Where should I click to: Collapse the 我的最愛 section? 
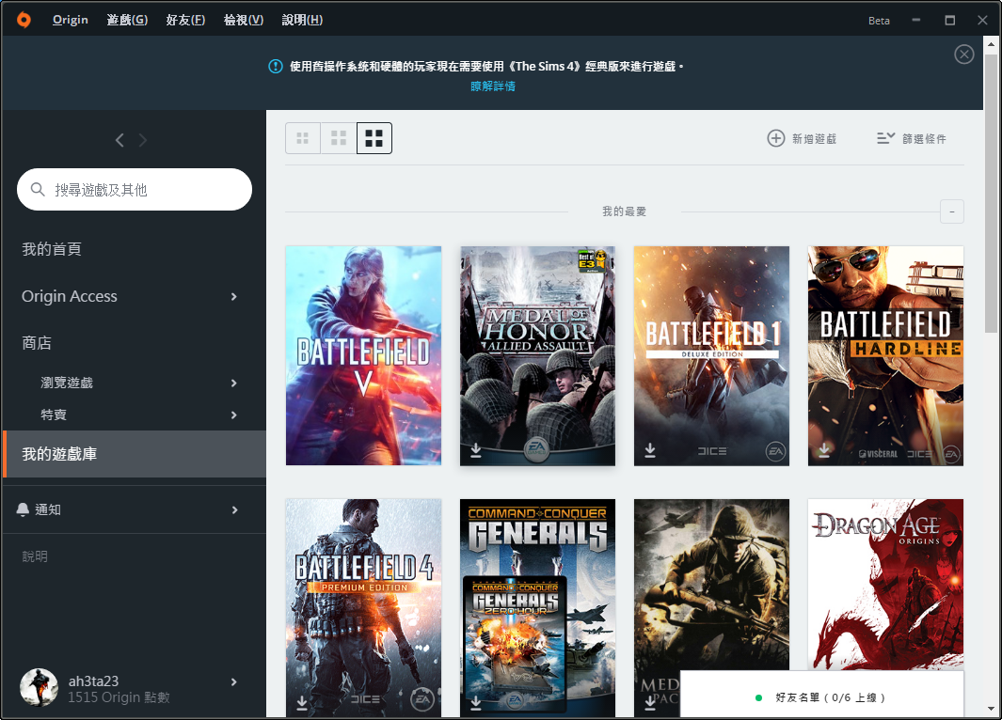click(x=952, y=211)
